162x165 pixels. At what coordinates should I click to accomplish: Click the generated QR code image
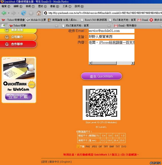(x=102, y=103)
